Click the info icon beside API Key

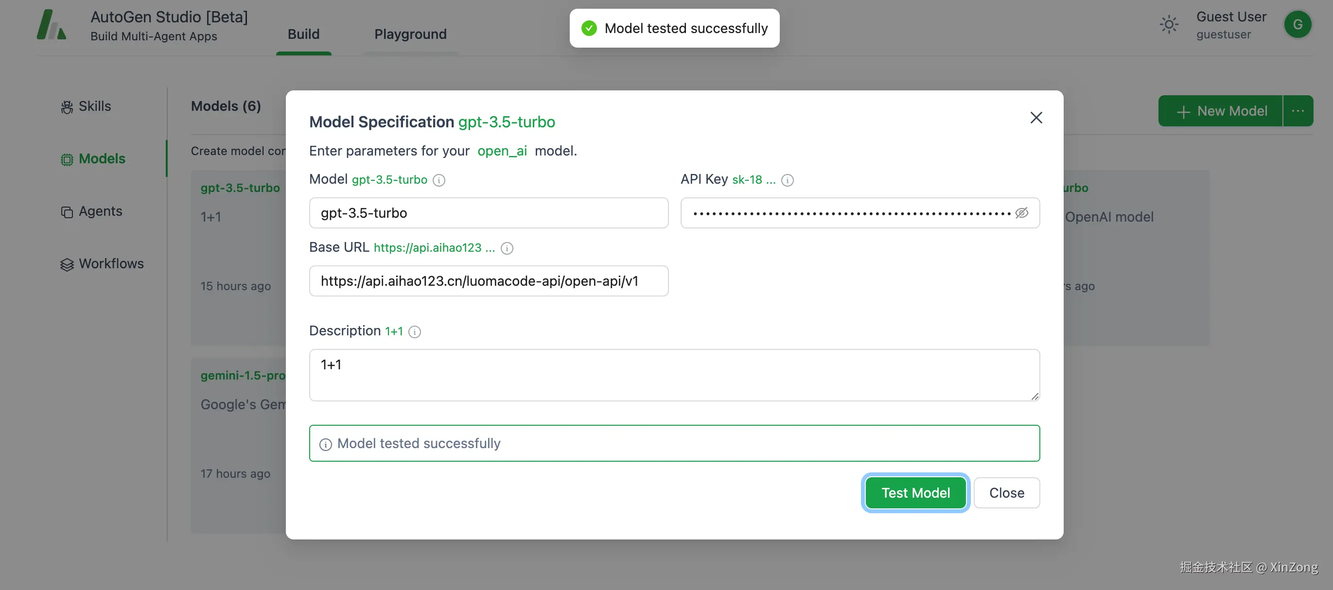tap(787, 180)
